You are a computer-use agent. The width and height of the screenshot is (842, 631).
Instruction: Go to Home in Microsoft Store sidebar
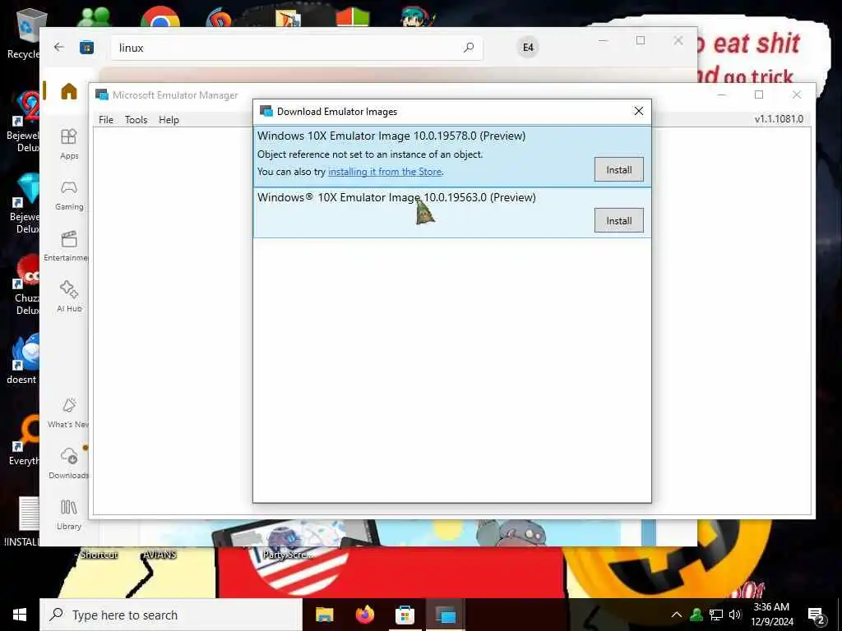tap(69, 91)
